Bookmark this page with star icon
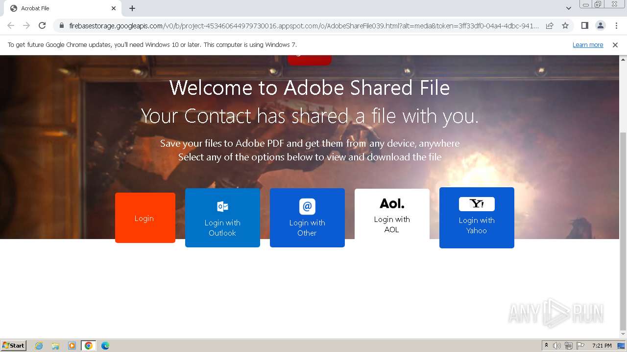 (x=565, y=25)
